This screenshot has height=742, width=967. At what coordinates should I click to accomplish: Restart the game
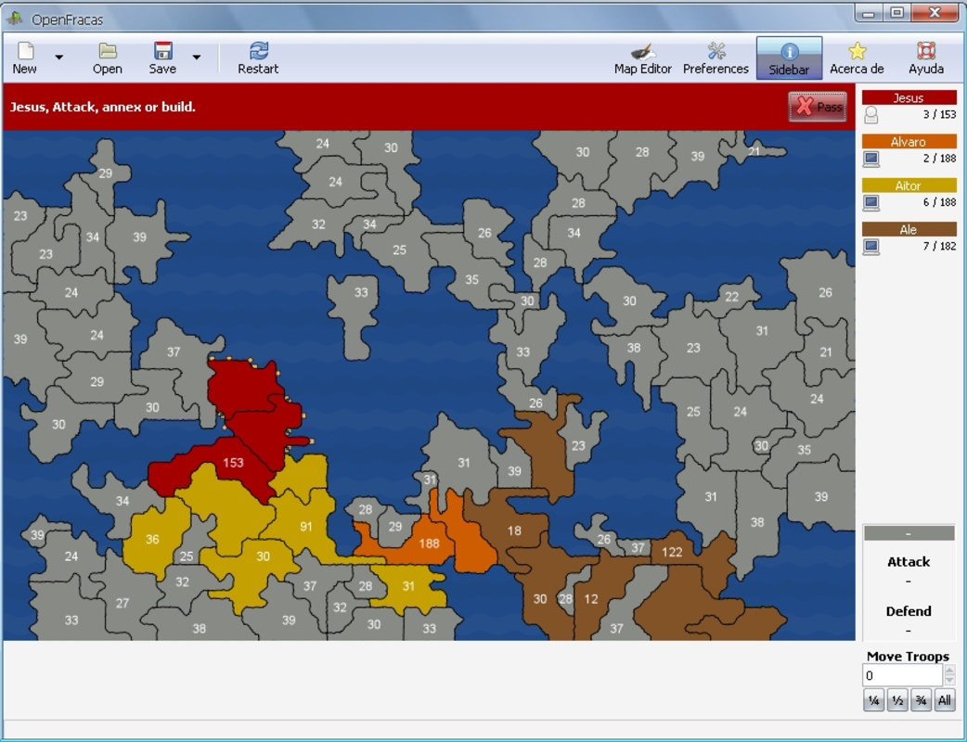[258, 58]
